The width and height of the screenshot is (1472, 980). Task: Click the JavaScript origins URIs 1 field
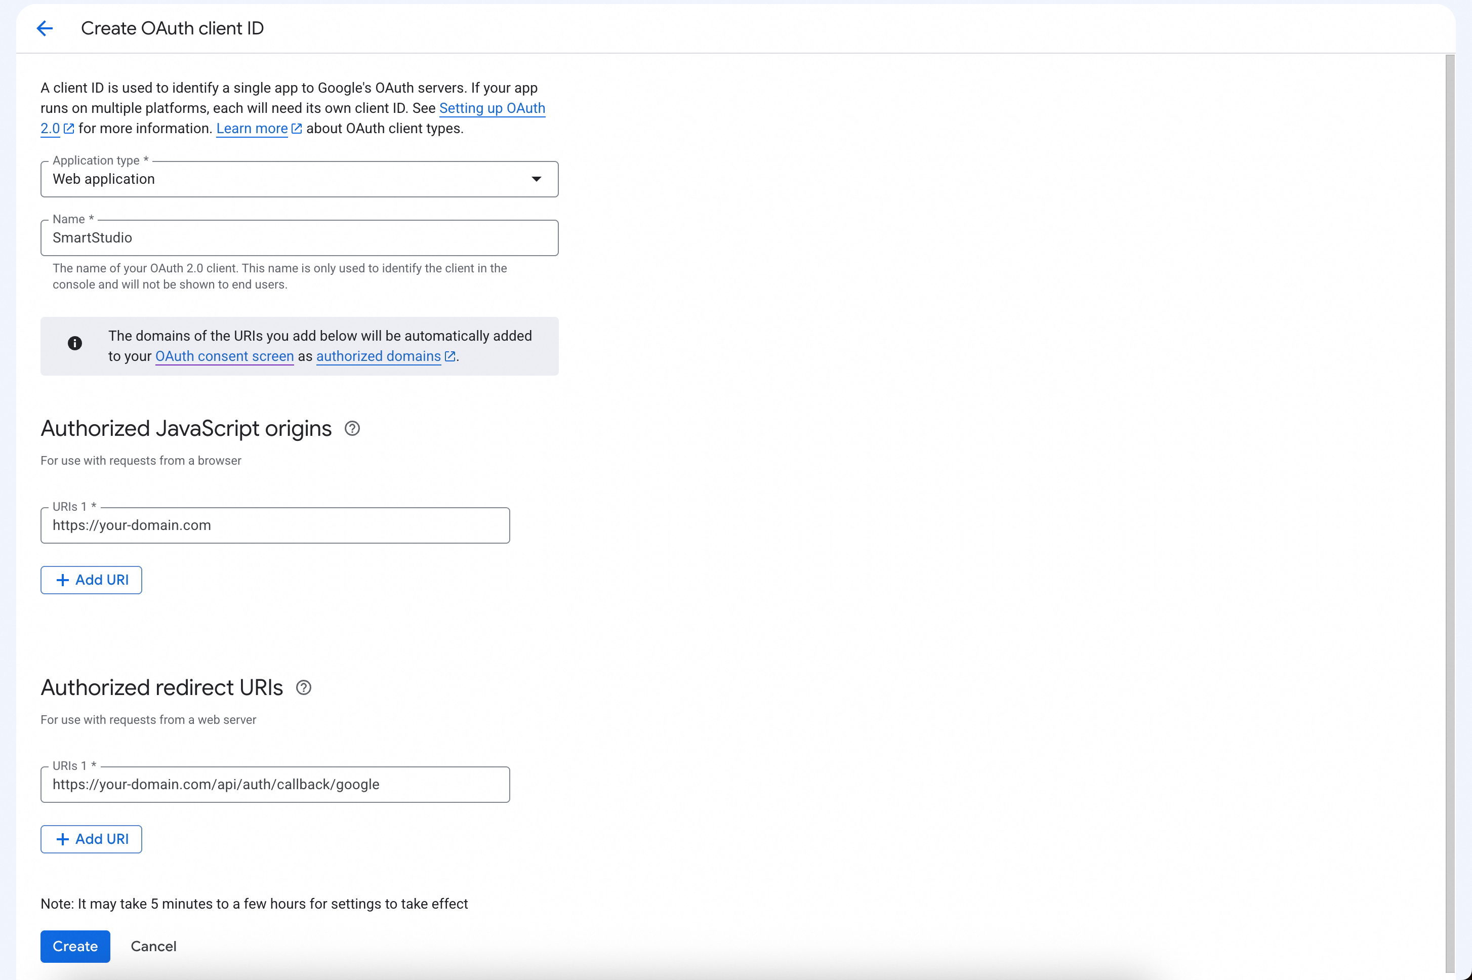[275, 525]
